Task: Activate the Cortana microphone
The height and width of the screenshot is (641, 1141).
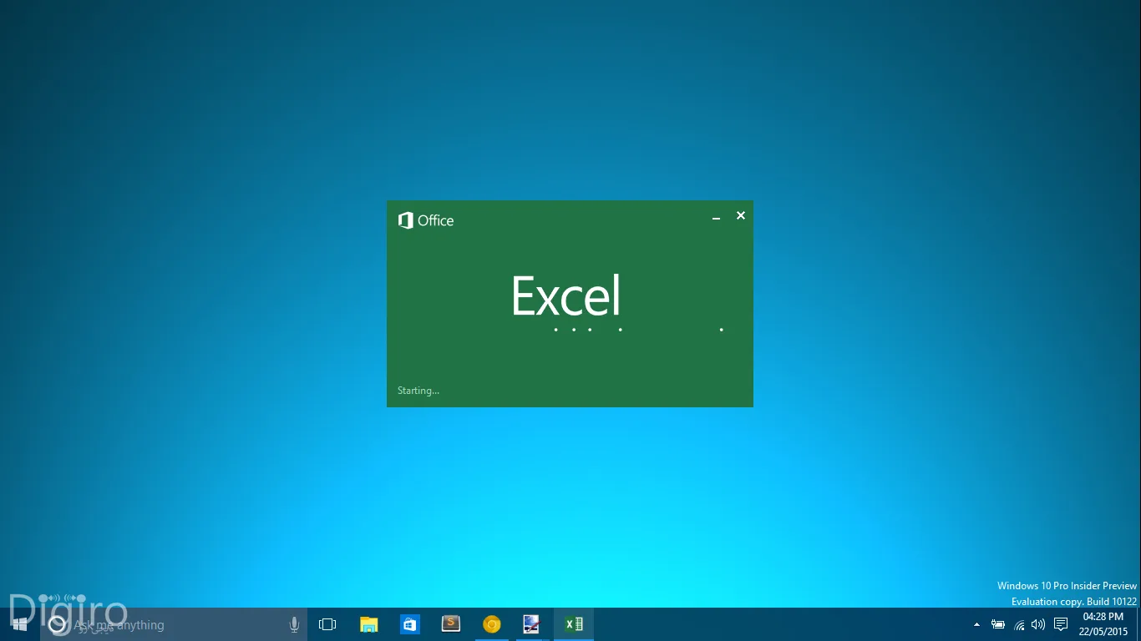Action: click(x=294, y=624)
